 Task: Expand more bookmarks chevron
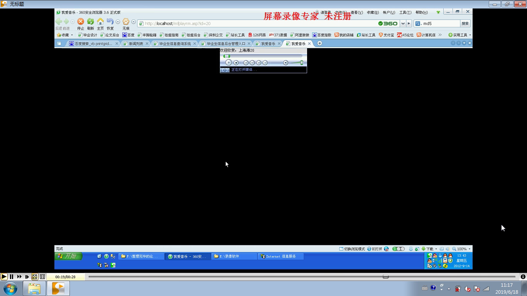pos(440,35)
